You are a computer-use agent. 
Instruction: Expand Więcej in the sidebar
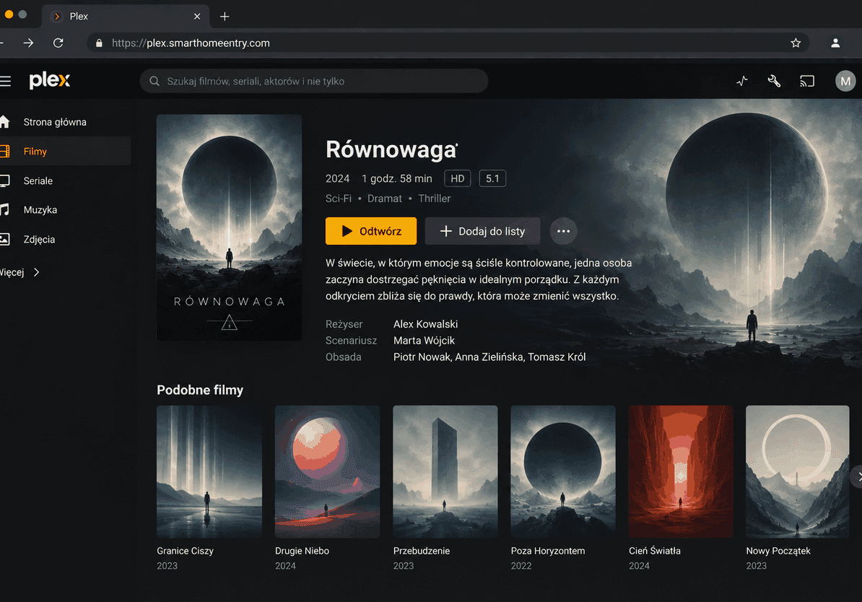tap(20, 272)
